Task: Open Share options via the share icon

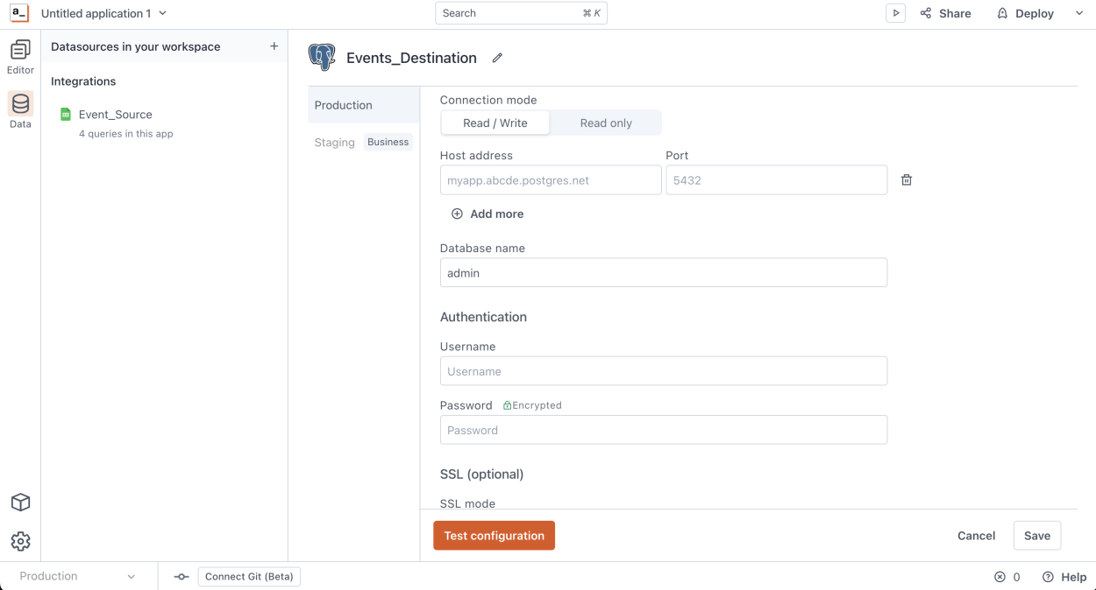Action: [x=945, y=12]
